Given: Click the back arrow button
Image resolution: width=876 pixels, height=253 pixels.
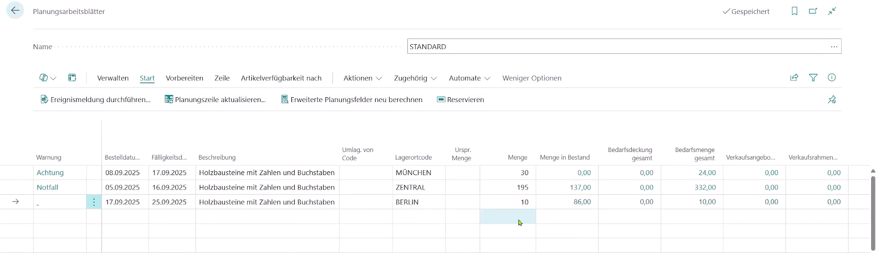Looking at the screenshot, I should [x=15, y=11].
